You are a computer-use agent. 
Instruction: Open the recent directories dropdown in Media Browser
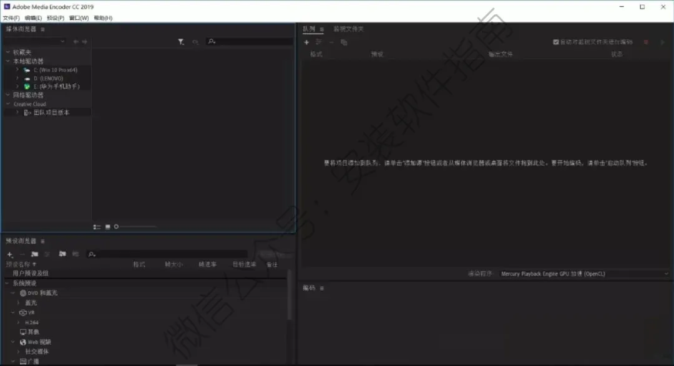(x=35, y=42)
